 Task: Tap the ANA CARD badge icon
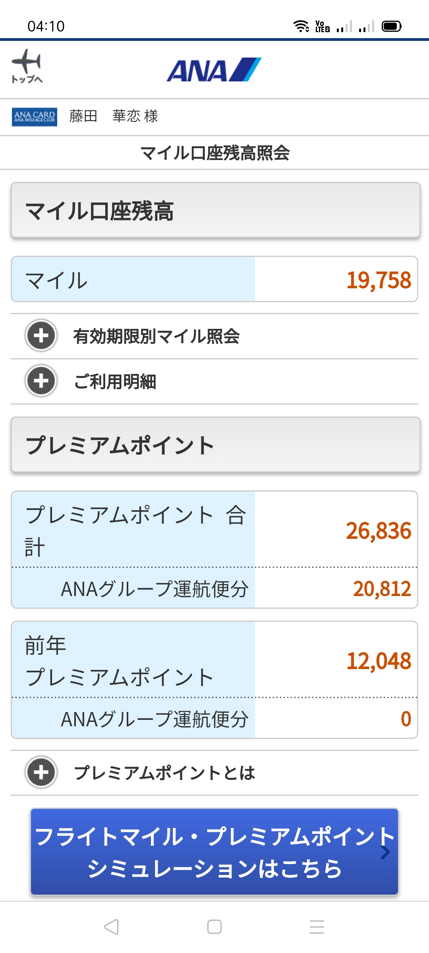point(35,117)
